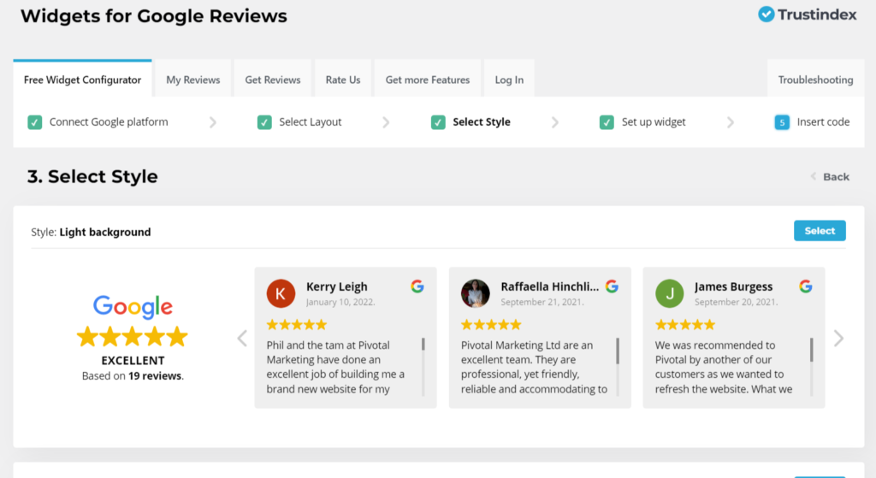Image resolution: width=876 pixels, height=478 pixels.
Task: Click Google icon on Kerry Leigh review
Action: (x=417, y=286)
